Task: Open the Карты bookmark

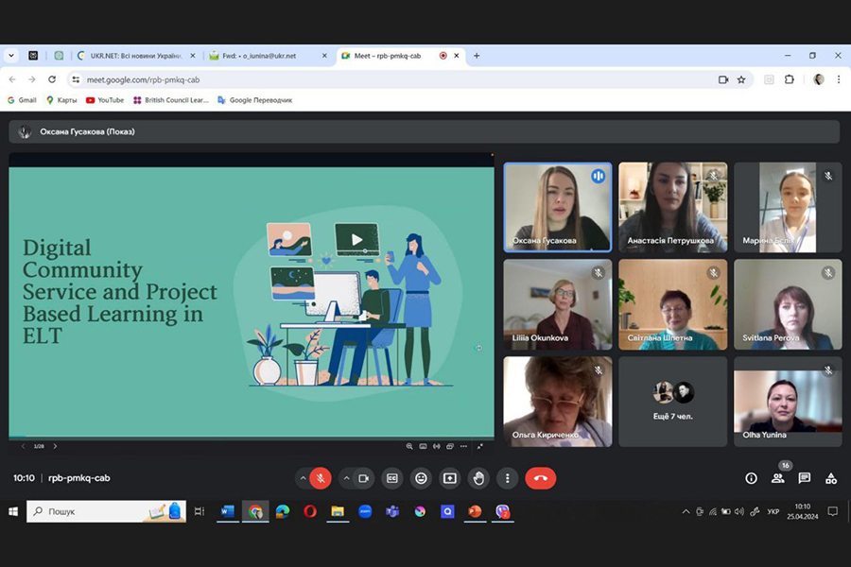Action: tap(61, 100)
